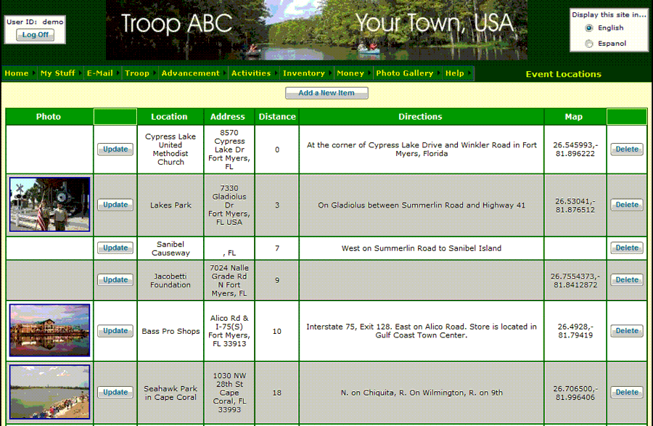Click directions N. on Chiquita, R. On Wilmington
Image resolution: width=653 pixels, height=426 pixels.
[x=422, y=393]
